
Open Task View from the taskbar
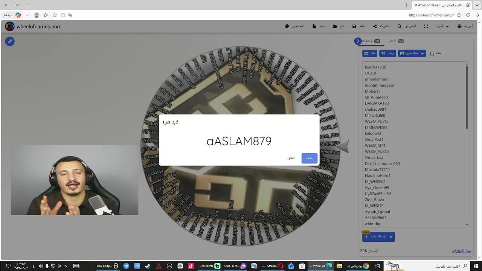(x=377, y=266)
